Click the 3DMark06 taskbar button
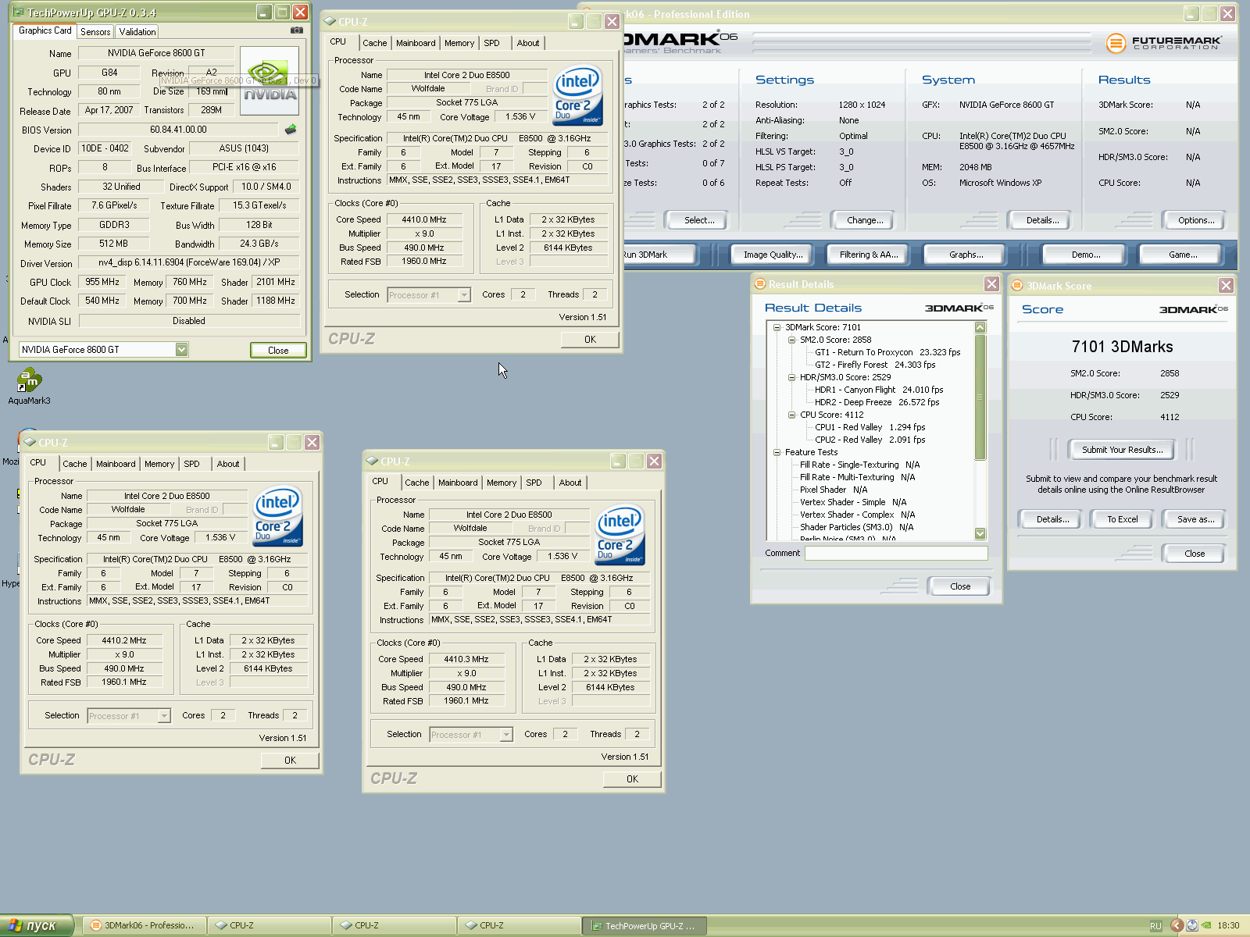The width and height of the screenshot is (1250, 937). [145, 925]
